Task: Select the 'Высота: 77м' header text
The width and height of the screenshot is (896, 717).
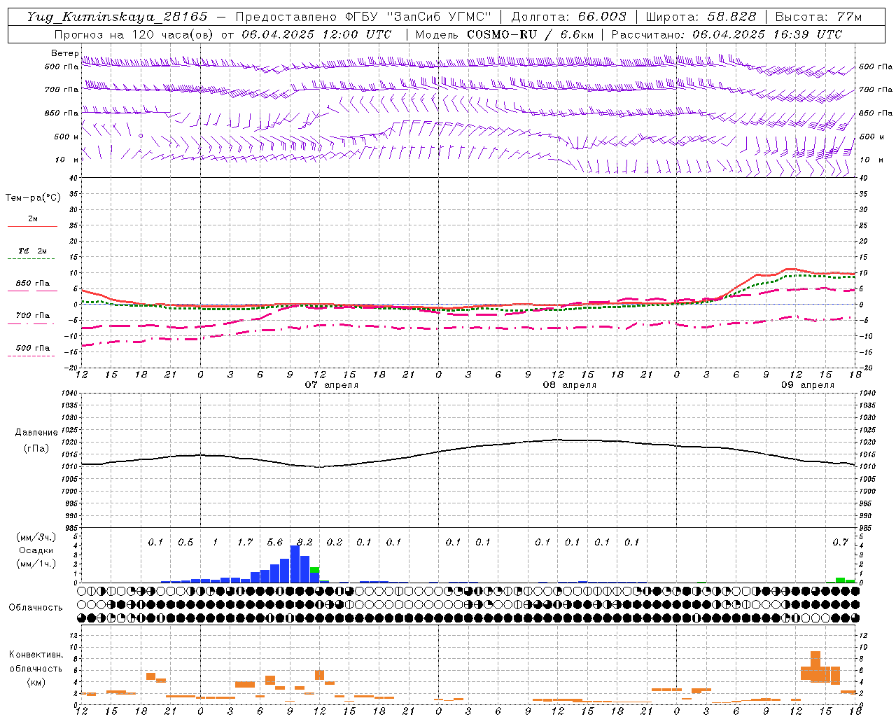Action: (818, 17)
